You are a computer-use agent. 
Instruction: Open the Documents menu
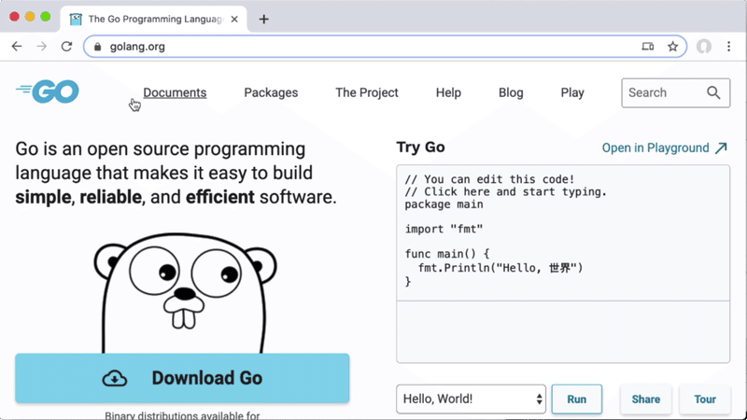[x=175, y=92]
